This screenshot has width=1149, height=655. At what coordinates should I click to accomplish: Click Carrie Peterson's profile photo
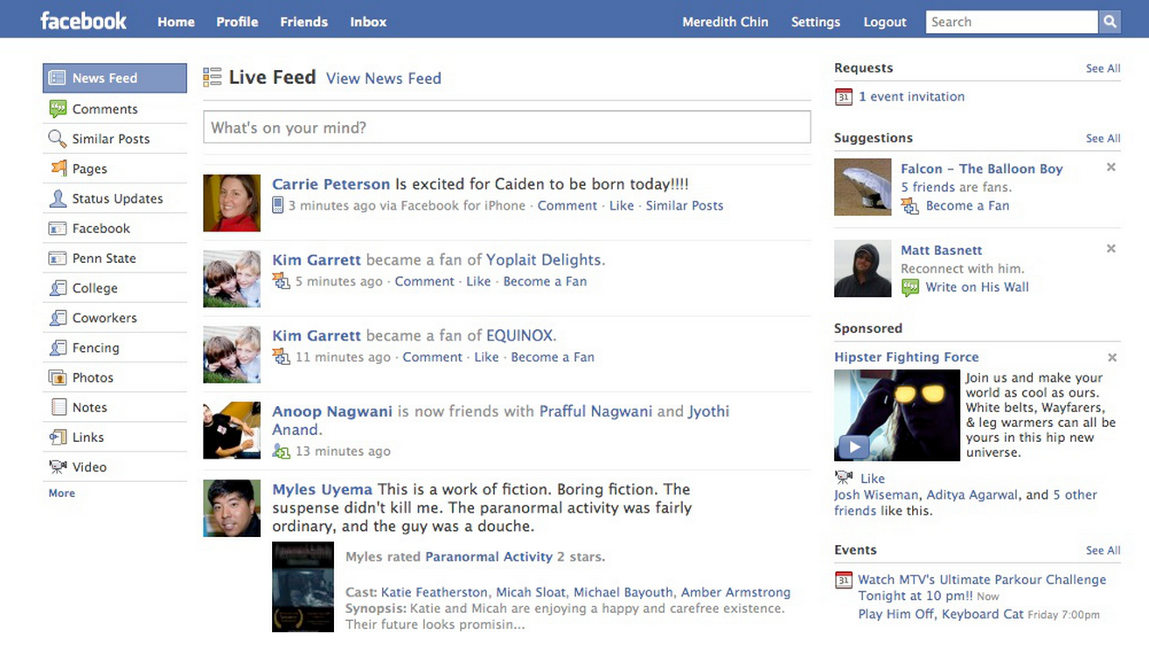[232, 203]
